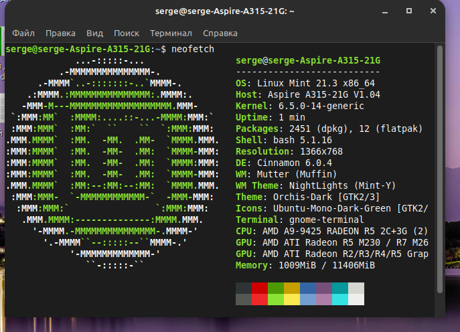Click the Terminal value 'gnome-terminal'

(327, 220)
